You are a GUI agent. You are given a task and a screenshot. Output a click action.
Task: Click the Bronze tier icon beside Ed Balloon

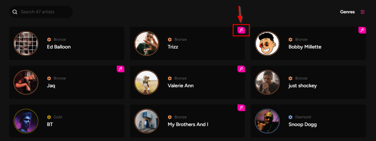(49, 40)
